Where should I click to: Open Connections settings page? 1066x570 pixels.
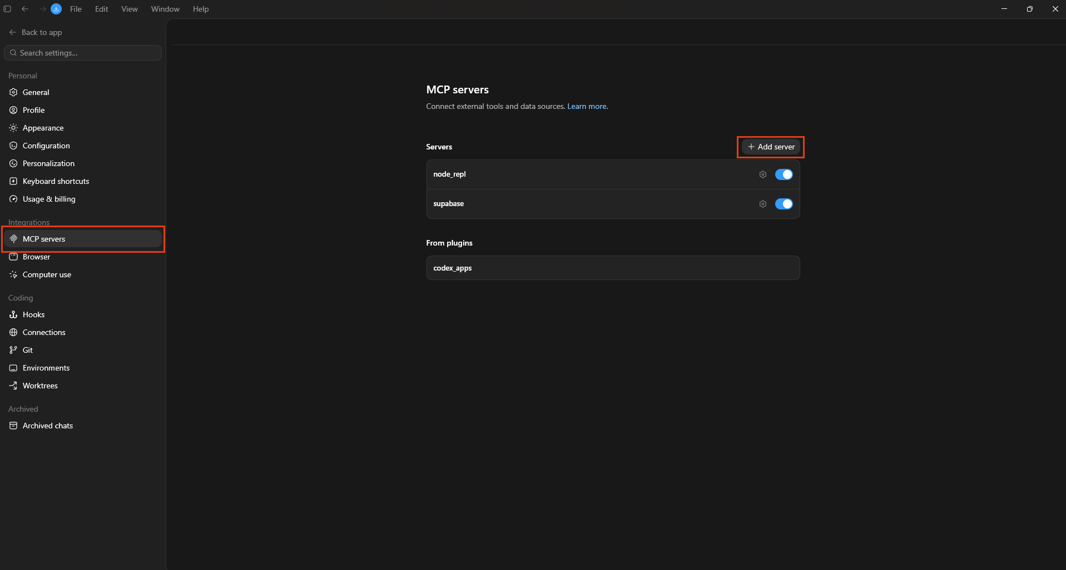[x=83, y=332]
